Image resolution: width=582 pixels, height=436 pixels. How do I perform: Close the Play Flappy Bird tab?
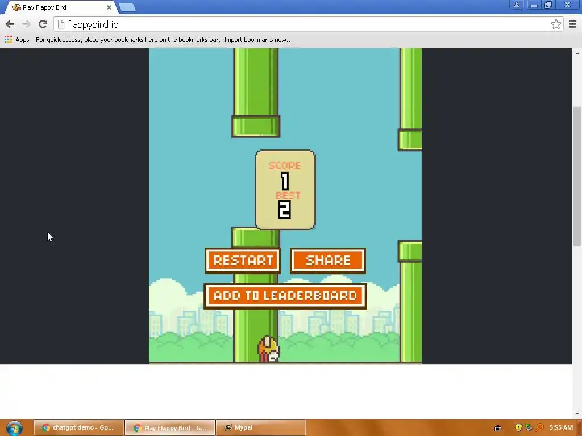click(x=109, y=7)
